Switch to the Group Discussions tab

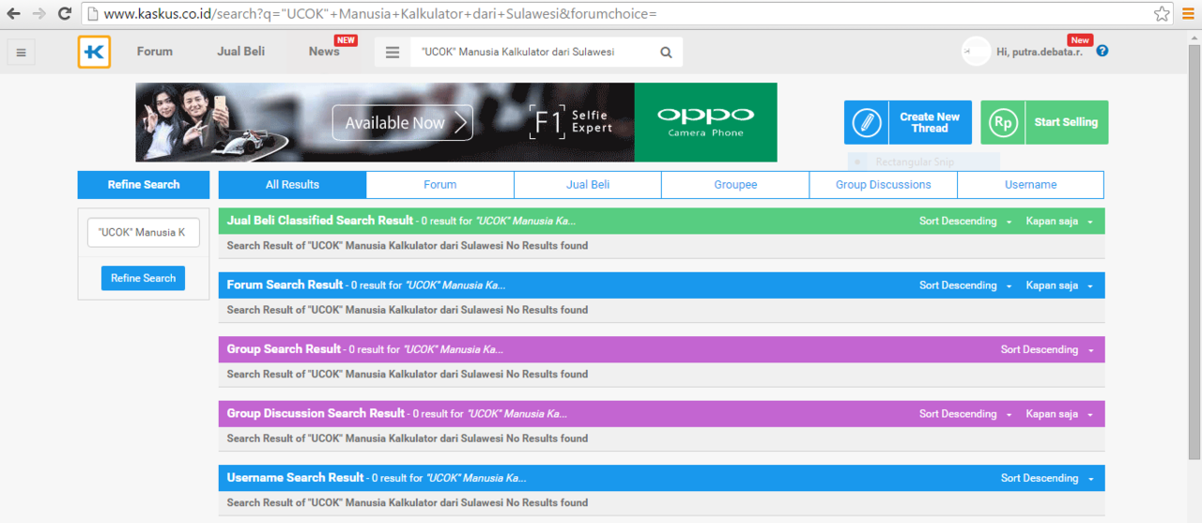coord(884,185)
